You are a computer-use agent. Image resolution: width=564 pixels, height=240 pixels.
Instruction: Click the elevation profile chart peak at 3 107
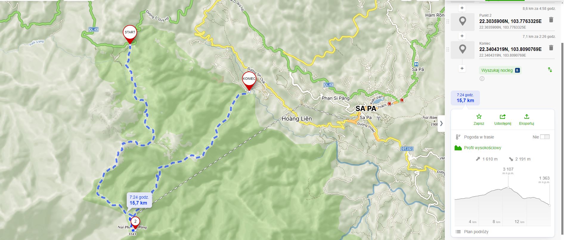pos(508,187)
